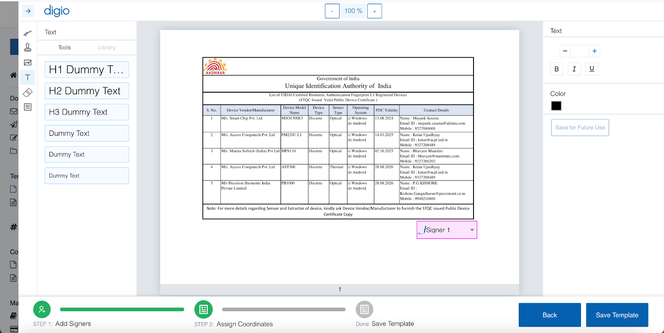Viewport: 664px width, 333px height.
Task: Add the H1 Dummy Text preset
Action: click(x=87, y=69)
